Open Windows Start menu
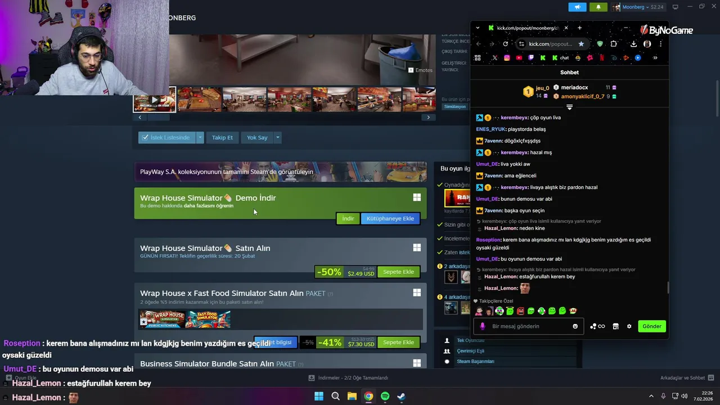Screen dimensions: 720x405 319,396
